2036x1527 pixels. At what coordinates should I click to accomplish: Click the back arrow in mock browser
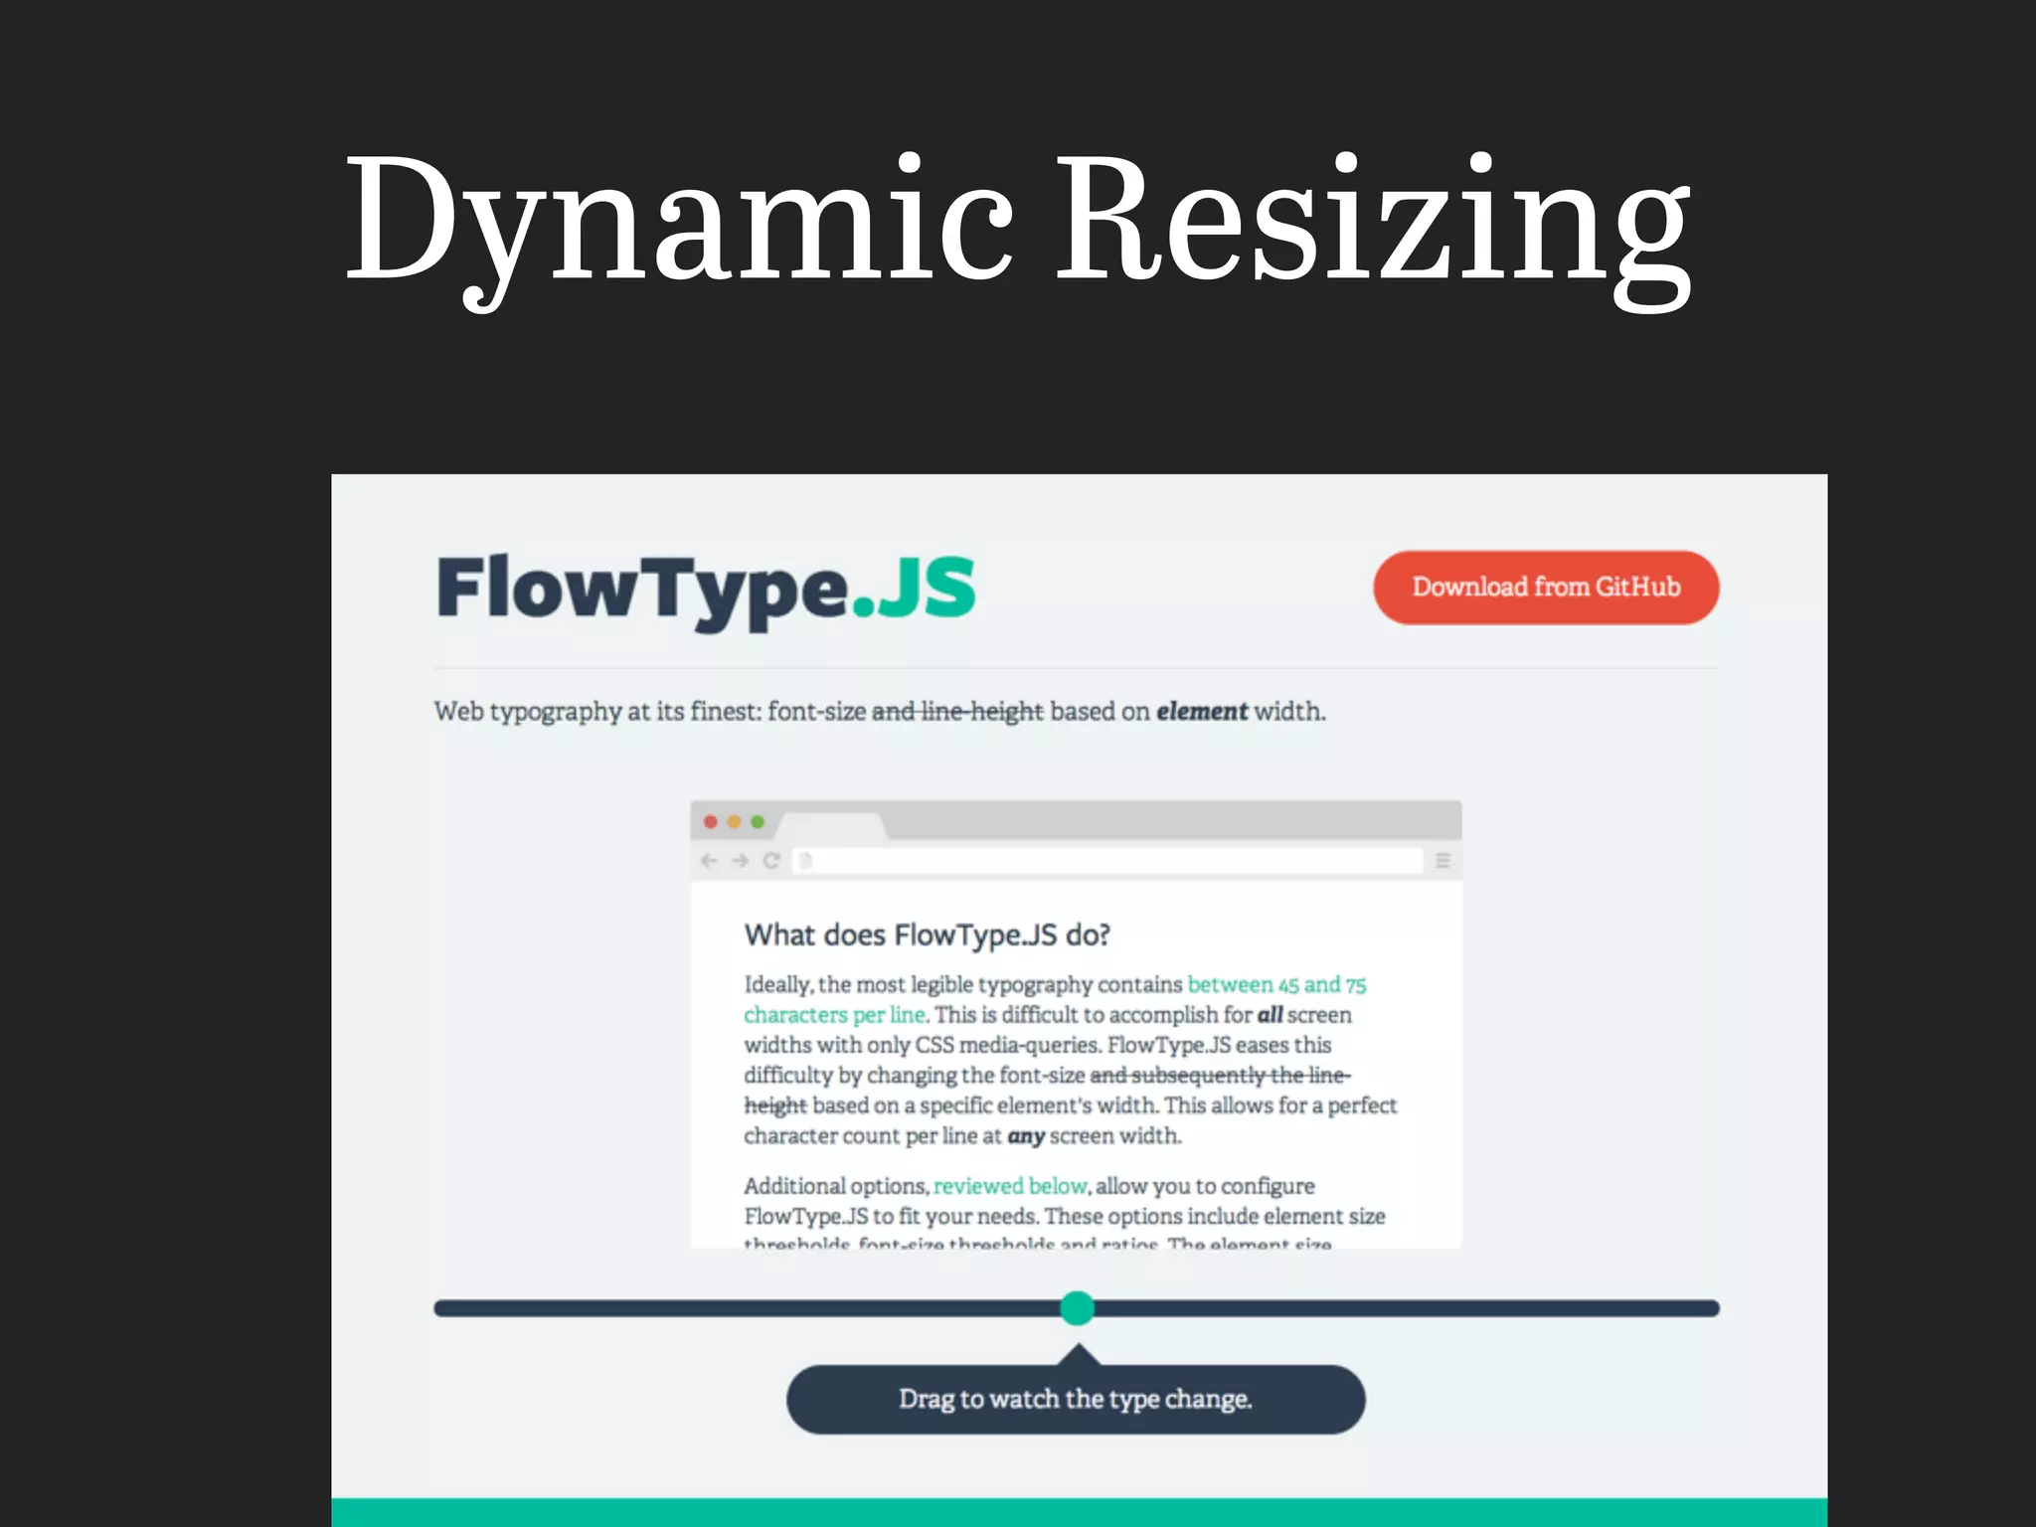[x=709, y=861]
